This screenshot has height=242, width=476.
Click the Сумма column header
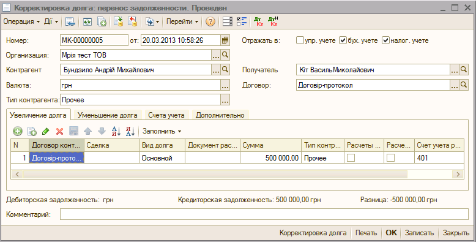(270, 145)
